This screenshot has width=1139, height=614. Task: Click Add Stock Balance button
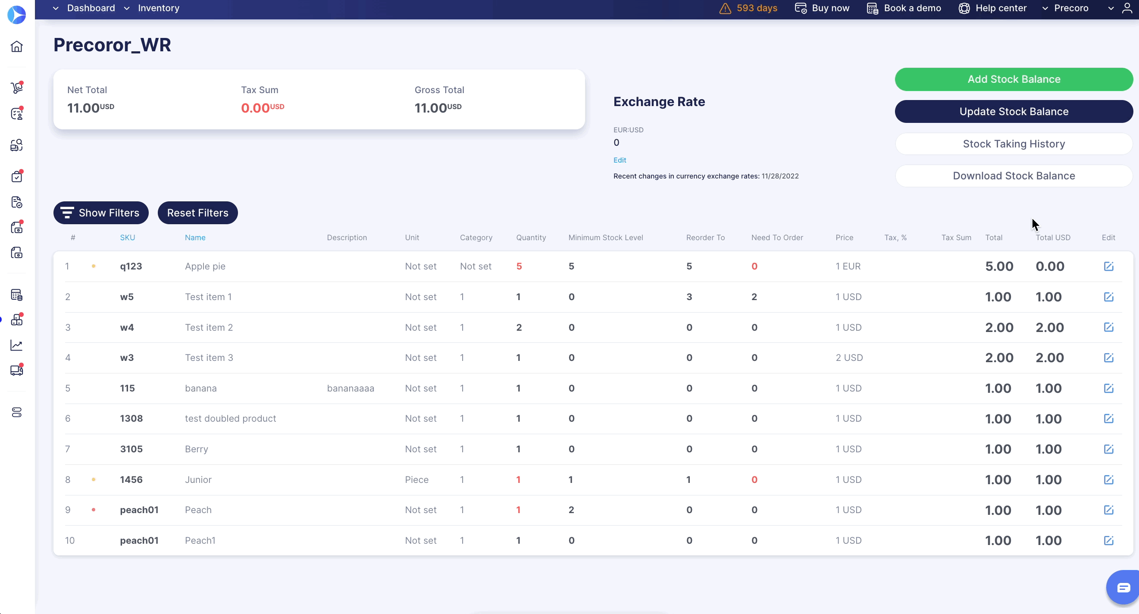click(1014, 79)
